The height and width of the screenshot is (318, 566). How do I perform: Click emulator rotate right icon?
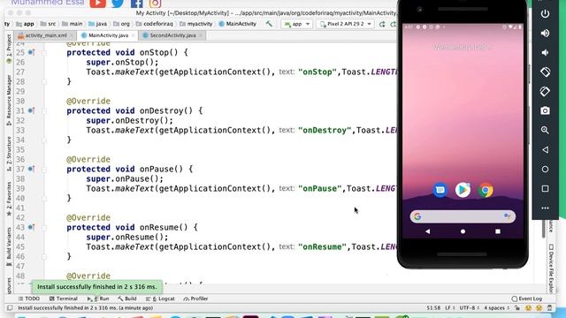545,91
